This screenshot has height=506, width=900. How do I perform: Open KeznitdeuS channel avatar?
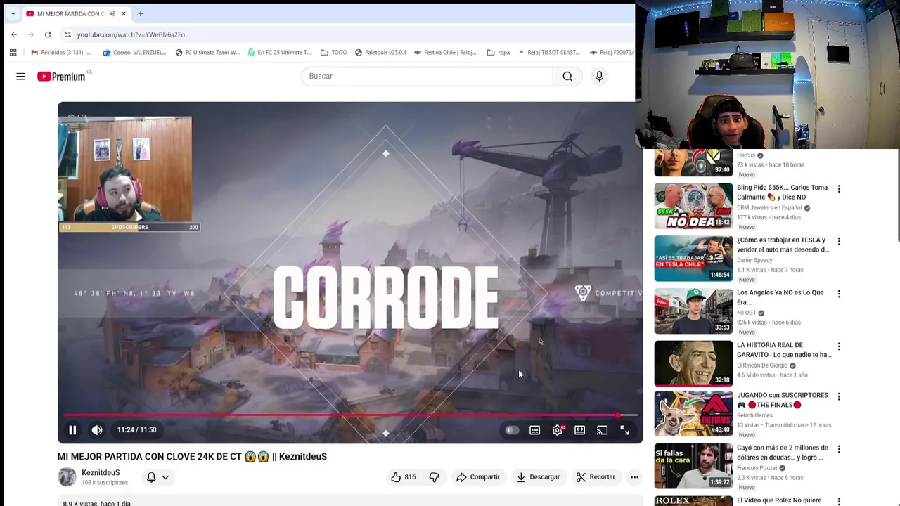tap(67, 477)
